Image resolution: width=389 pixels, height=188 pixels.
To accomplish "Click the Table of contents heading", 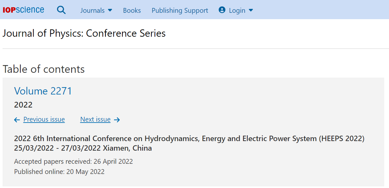I will click(x=44, y=69).
